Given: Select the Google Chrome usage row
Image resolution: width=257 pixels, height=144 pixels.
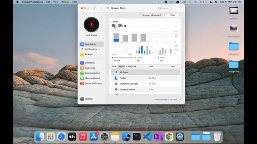Looking at the screenshot, I should pos(145,90).
